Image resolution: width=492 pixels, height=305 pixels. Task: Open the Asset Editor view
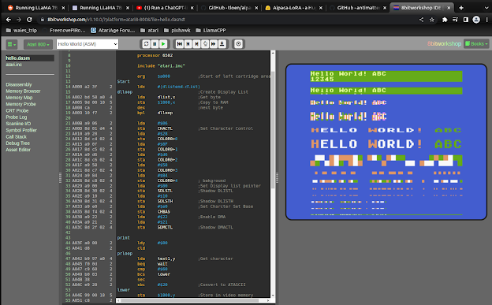(18, 150)
